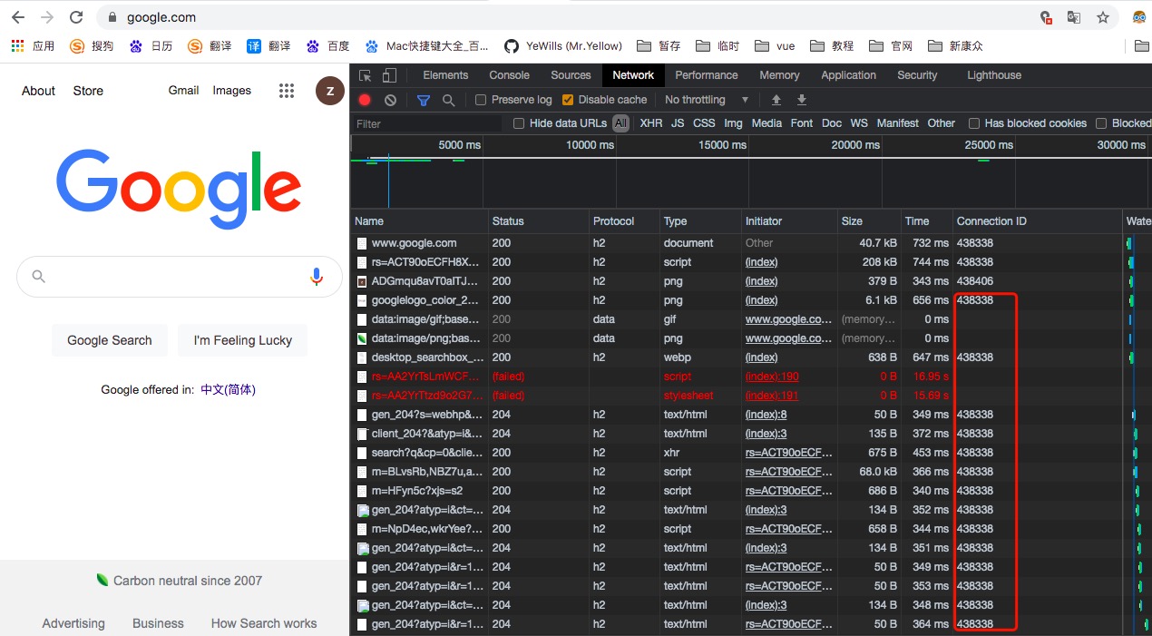The height and width of the screenshot is (636, 1152).
Task: Switch to the Console tab
Action: tap(510, 75)
